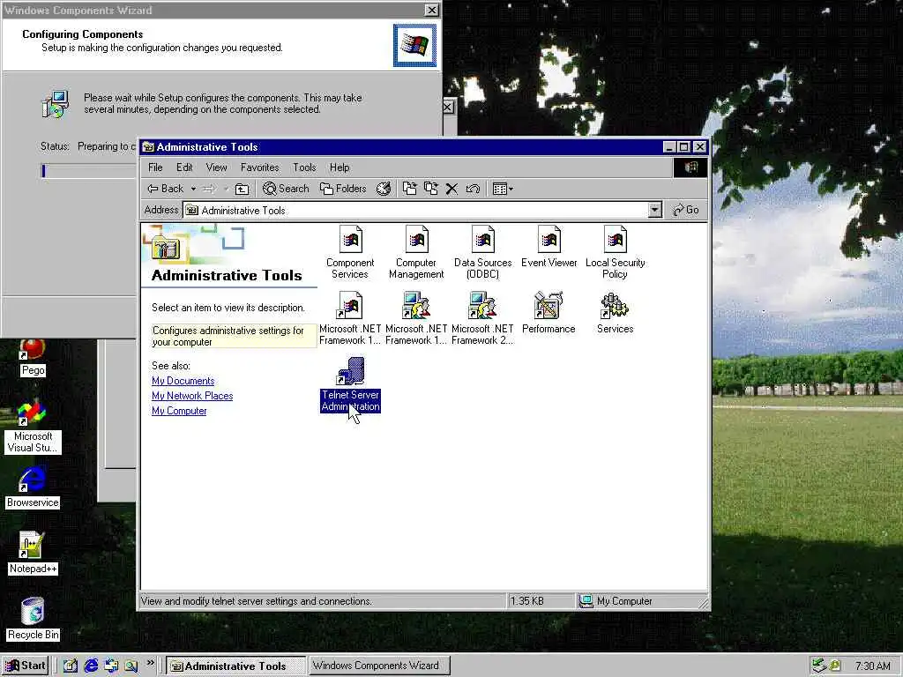The width and height of the screenshot is (903, 677).
Task: Open the View menu
Action: [x=217, y=167]
